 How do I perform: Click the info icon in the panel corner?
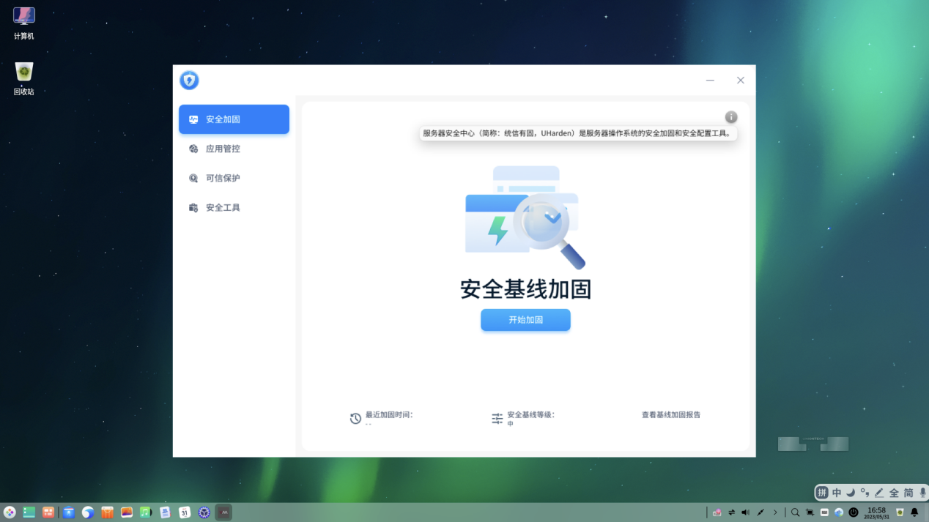(730, 117)
